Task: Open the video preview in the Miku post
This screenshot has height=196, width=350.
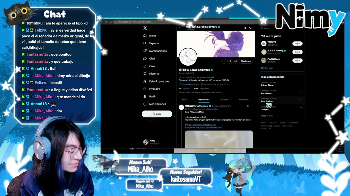Action: pos(219,139)
